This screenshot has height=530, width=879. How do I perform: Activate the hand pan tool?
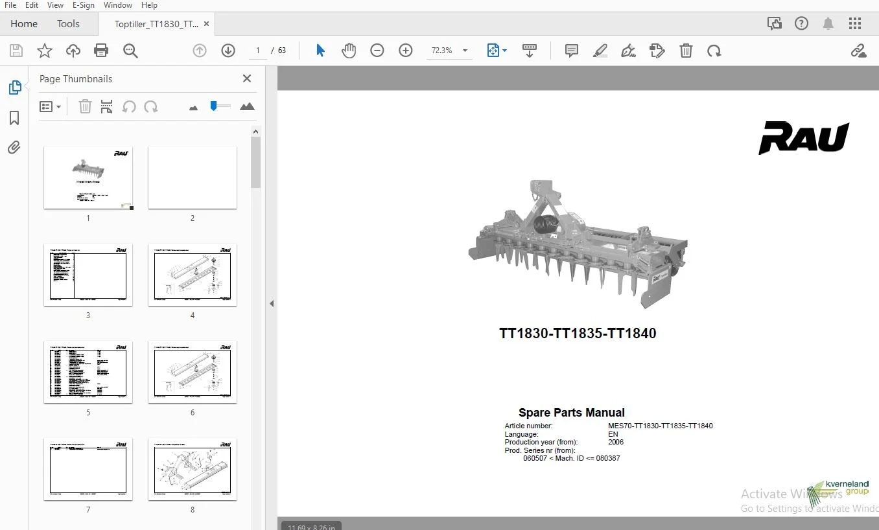pos(349,51)
